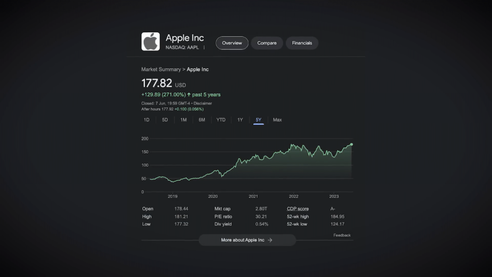Screen dimensions: 492x277
Task: Select the 1D time range
Action: point(147,120)
